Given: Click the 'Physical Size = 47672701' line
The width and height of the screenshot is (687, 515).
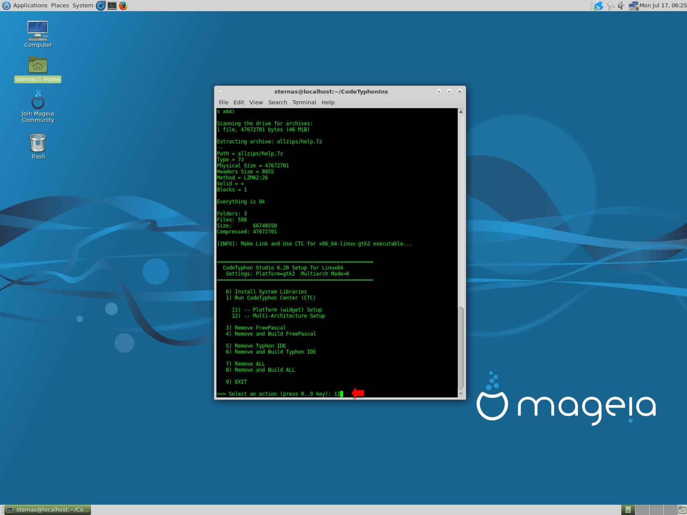Looking at the screenshot, I should point(253,166).
